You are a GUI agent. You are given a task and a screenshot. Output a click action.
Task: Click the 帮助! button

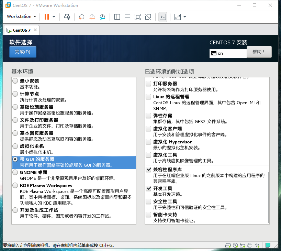point(259,52)
